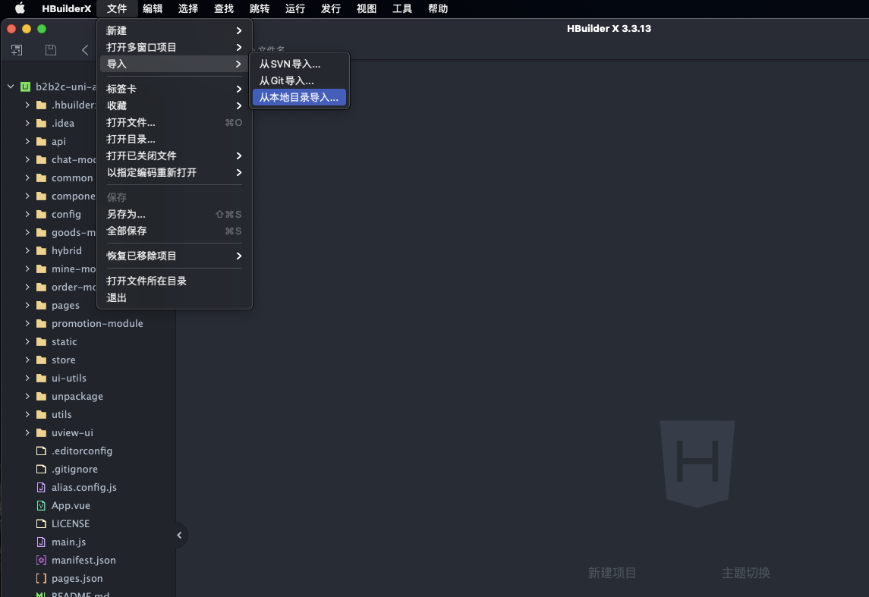Open the 发行 menu in the menu bar
Viewport: 869px width, 597px height.
pos(331,8)
